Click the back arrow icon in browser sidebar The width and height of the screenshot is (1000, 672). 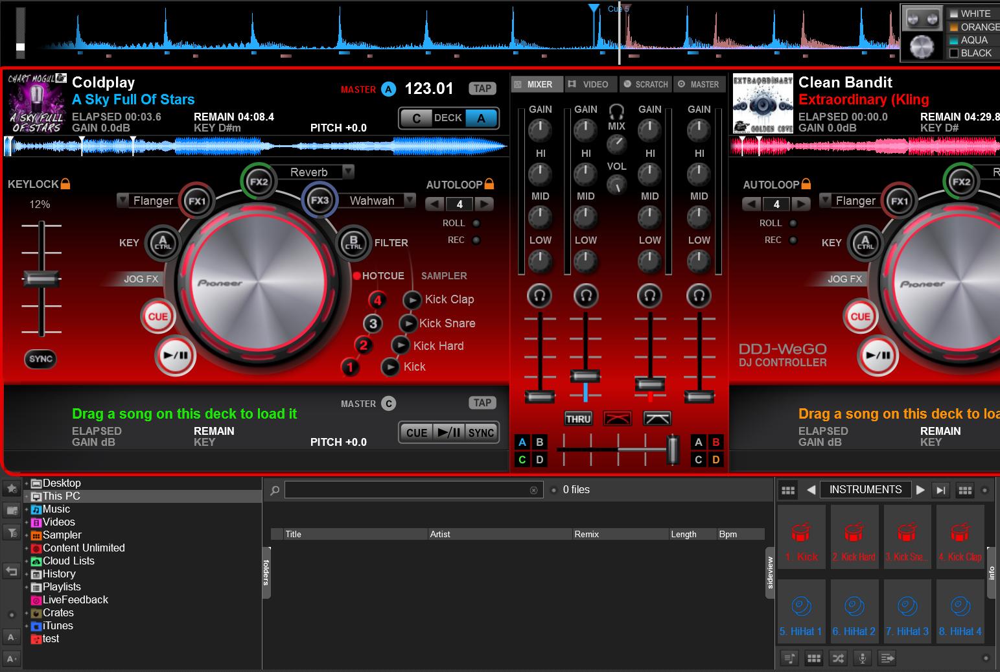[x=12, y=571]
